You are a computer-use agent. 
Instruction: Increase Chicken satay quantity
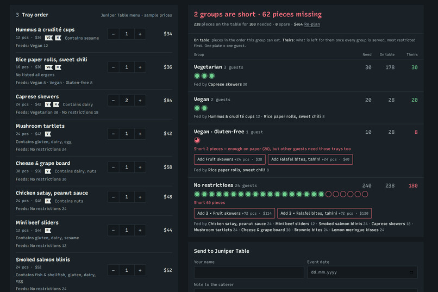click(x=140, y=197)
